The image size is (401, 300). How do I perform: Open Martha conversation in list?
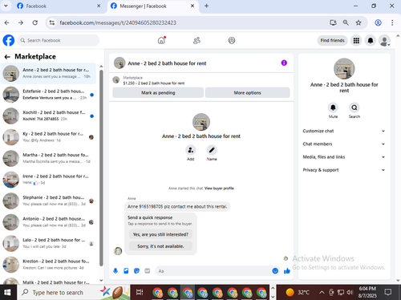tap(49, 158)
